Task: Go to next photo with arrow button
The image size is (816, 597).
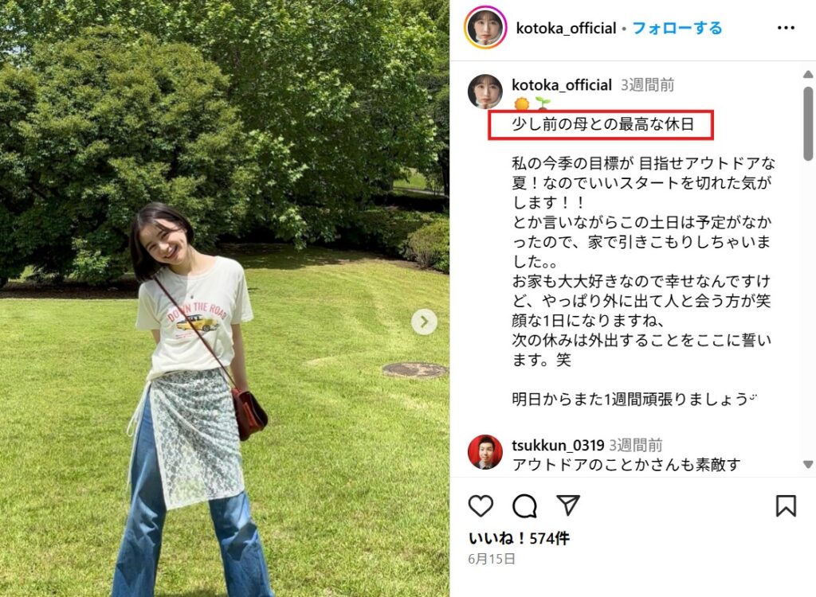Action: coord(424,322)
